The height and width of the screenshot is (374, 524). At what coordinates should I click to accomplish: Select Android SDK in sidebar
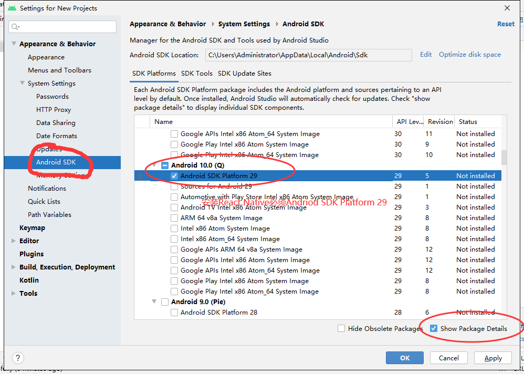[56, 162]
